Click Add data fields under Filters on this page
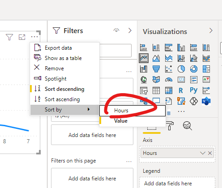This screenshot has width=222, height=188. (92, 178)
